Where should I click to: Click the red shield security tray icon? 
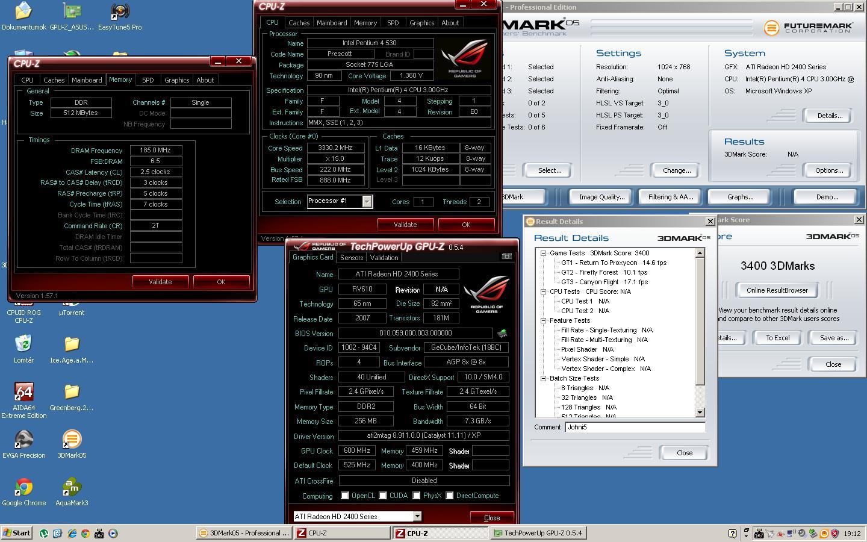(x=835, y=534)
